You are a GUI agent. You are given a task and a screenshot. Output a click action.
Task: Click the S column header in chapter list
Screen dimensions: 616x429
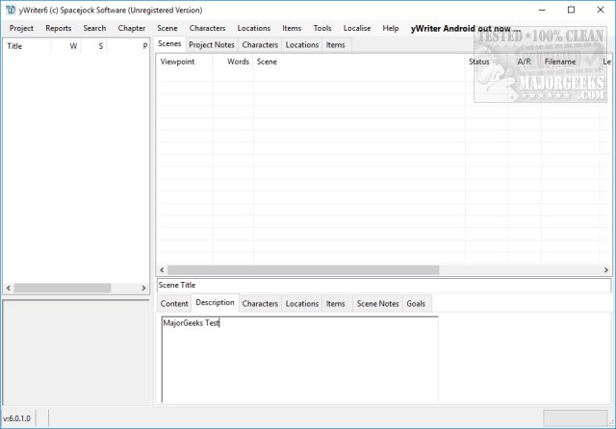tap(93, 46)
